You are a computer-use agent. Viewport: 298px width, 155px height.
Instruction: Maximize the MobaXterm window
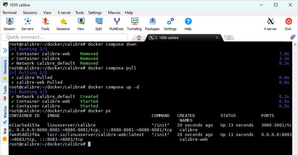coord(276,5)
